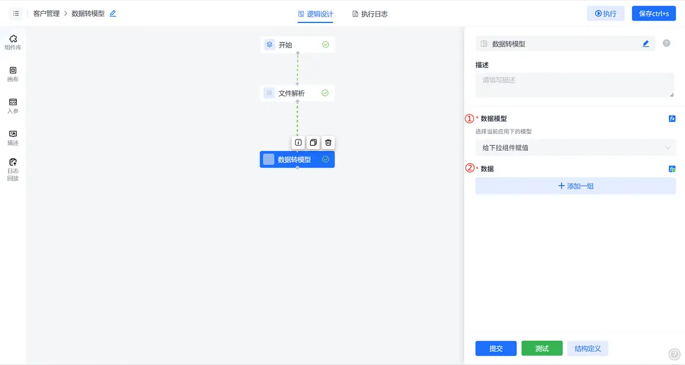Delete the 数据转模型 node with trash icon
The height and width of the screenshot is (365, 685).
[328, 142]
